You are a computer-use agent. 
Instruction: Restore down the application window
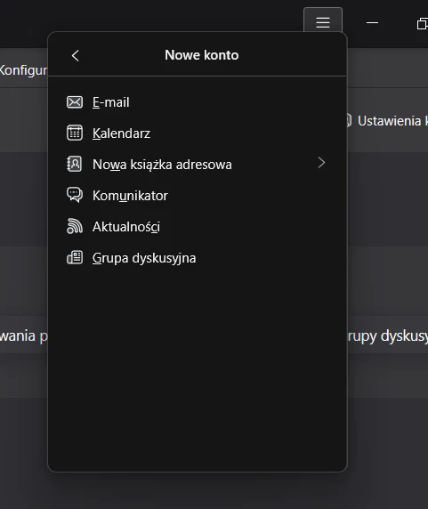pyautogui.click(x=422, y=24)
